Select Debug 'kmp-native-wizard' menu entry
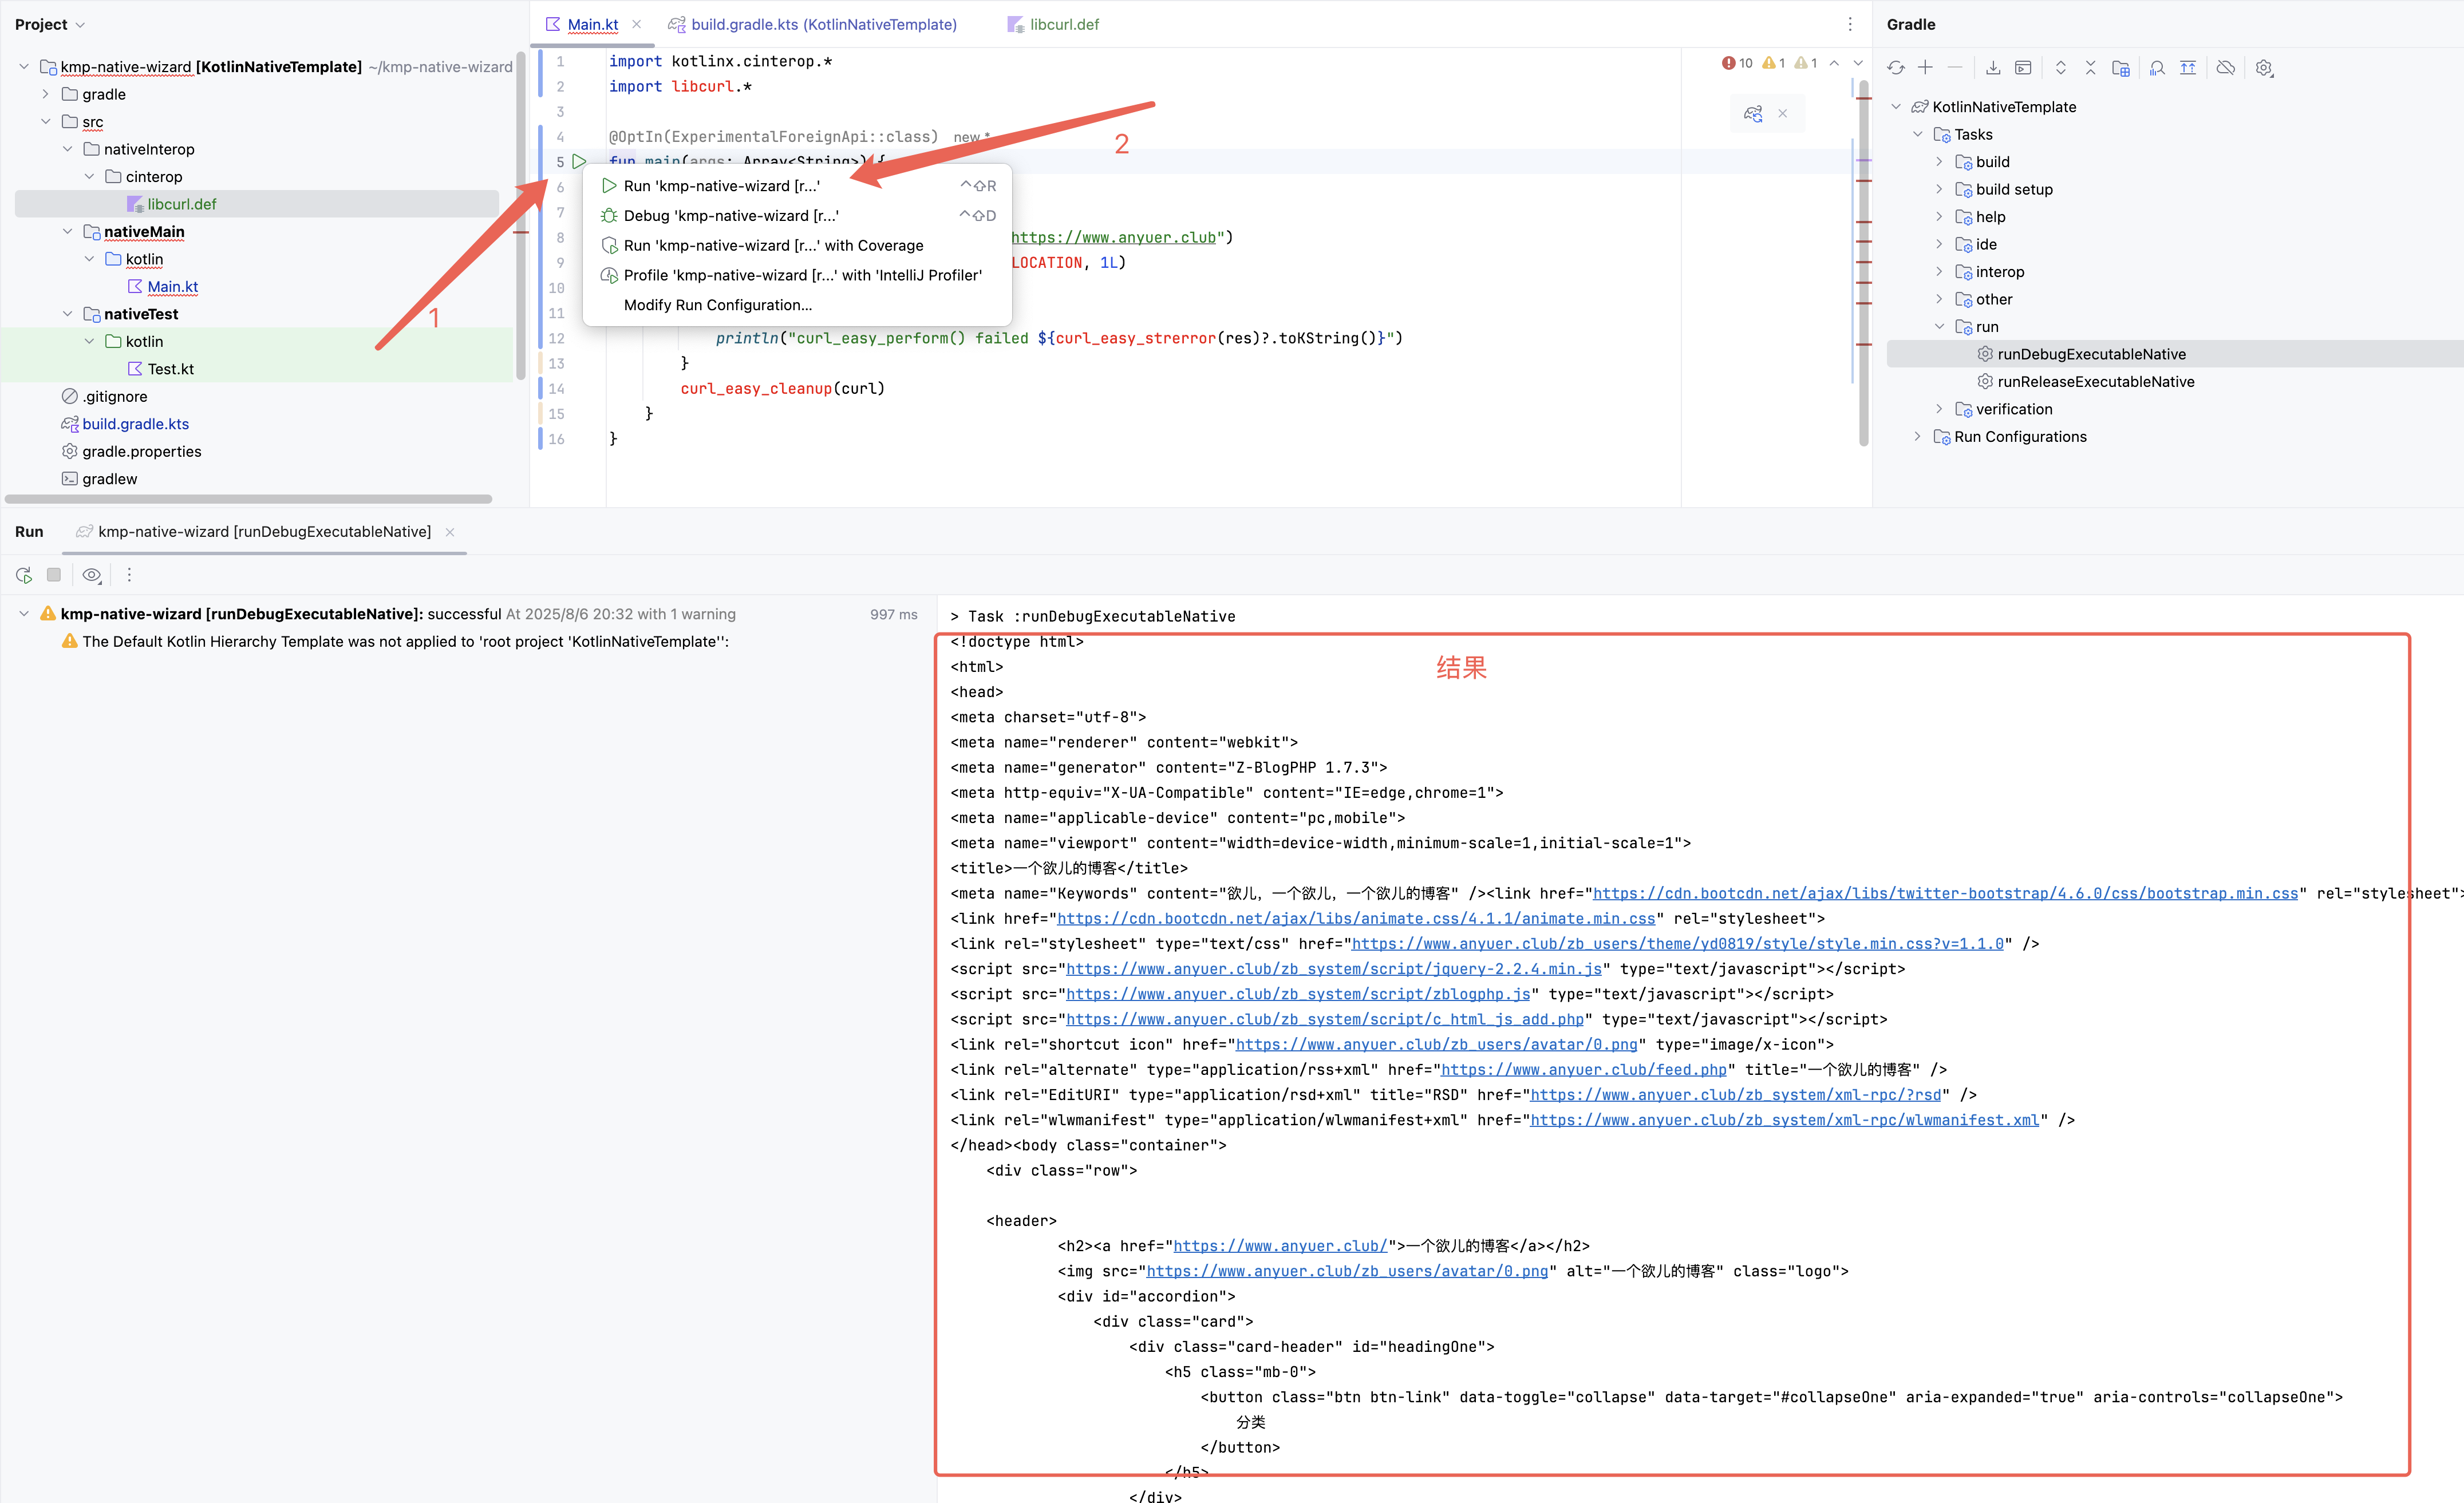 [x=730, y=216]
